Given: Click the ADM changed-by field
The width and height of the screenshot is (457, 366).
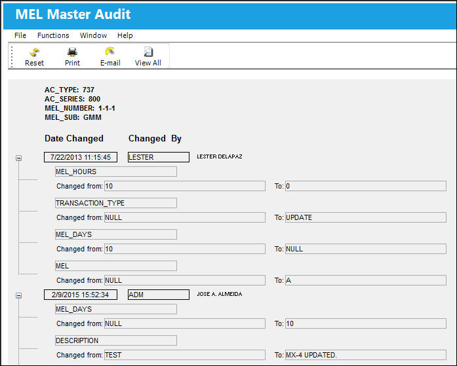Looking at the screenshot, I should tap(159, 295).
